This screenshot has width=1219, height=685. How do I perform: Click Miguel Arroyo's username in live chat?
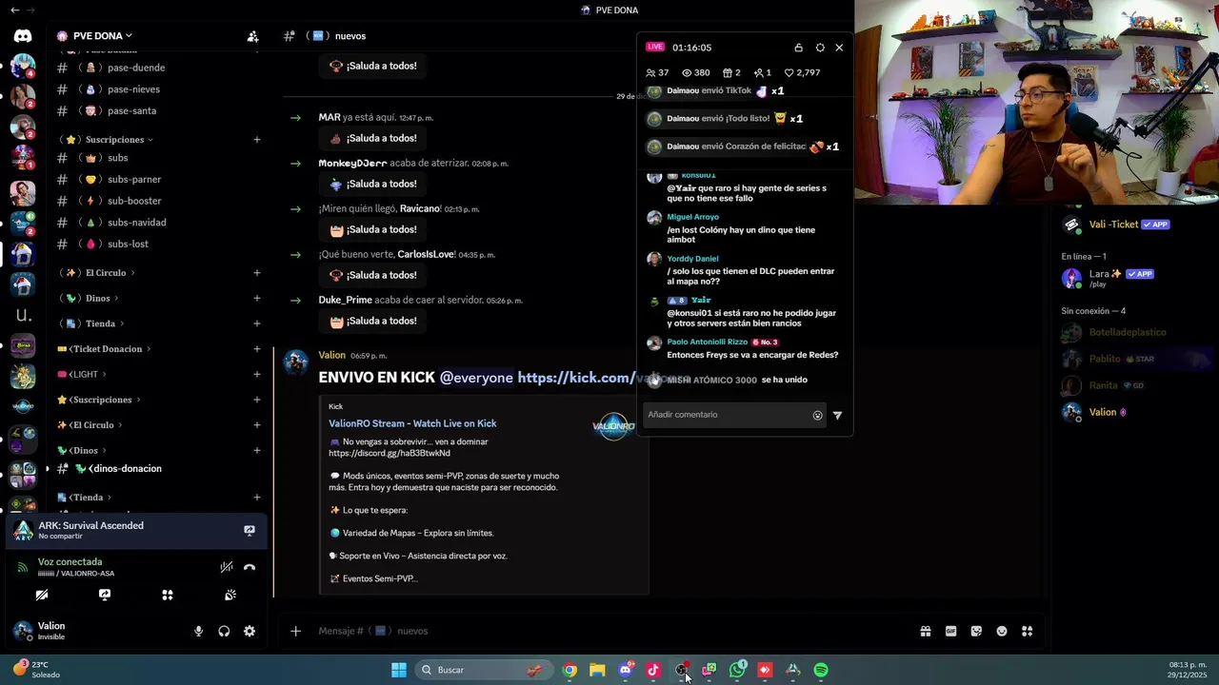[692, 217]
